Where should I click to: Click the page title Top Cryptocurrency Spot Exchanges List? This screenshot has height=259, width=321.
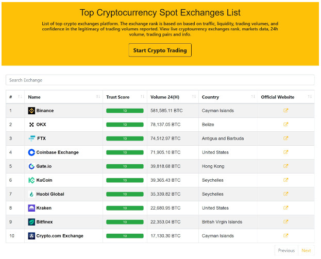click(160, 13)
